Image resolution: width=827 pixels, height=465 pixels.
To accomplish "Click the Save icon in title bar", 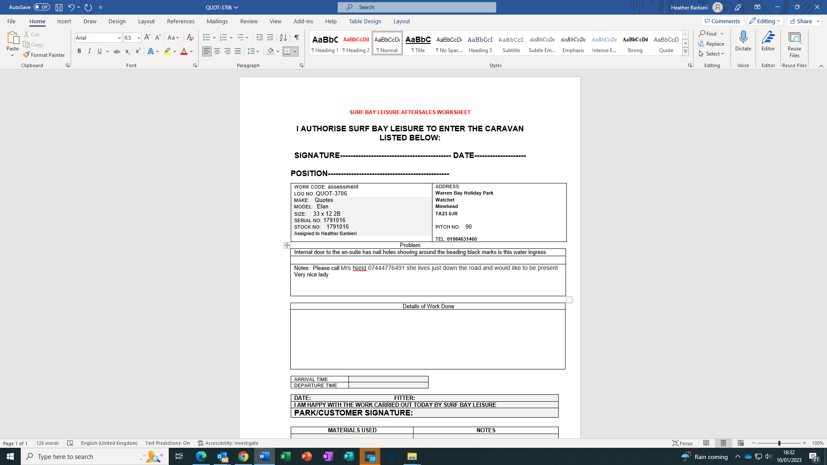I will pos(59,7).
